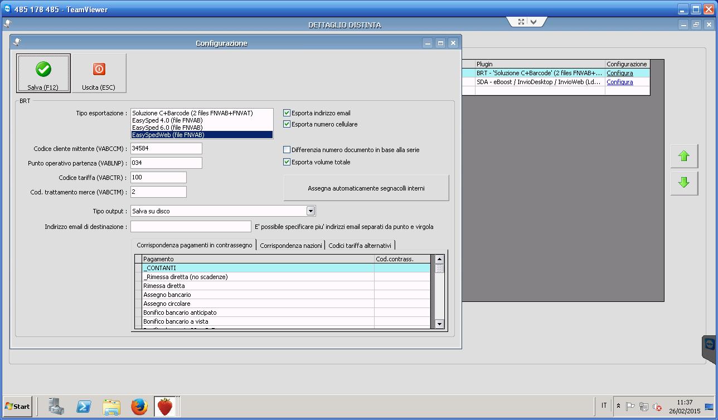This screenshot has height=420, width=718.
Task: Expand the TeamViewer toolbar chevron
Action: (533, 22)
